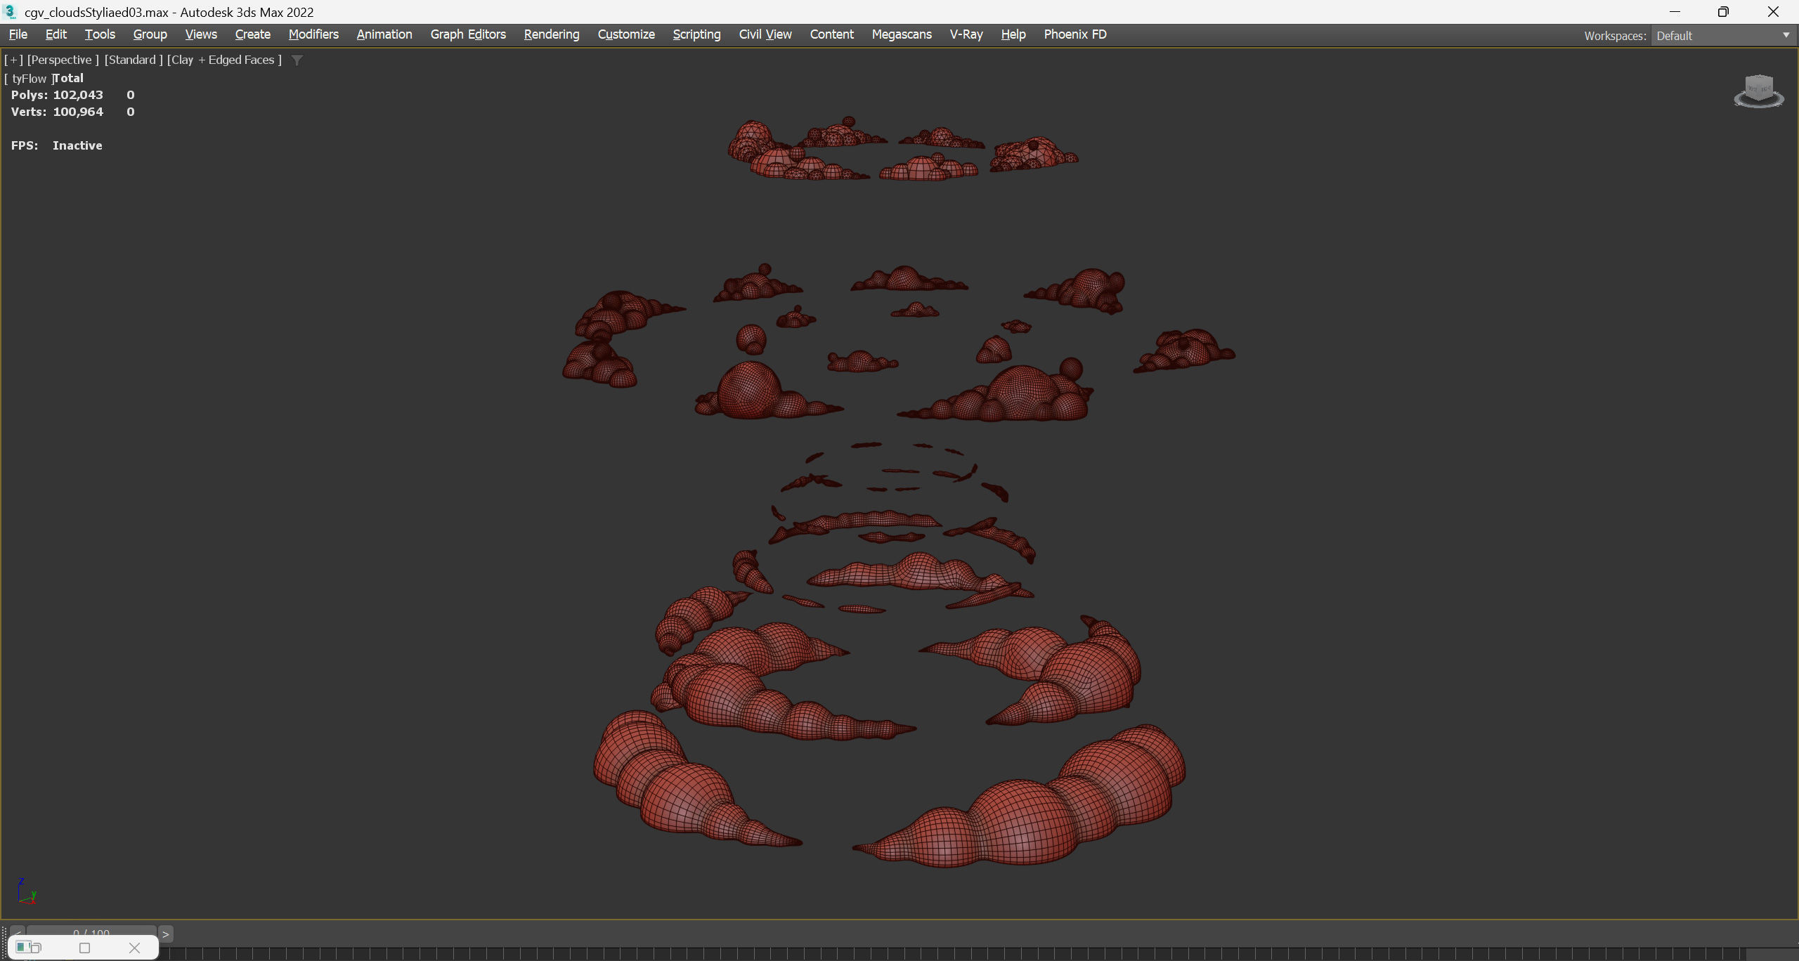Open the Megascans menu
This screenshot has height=961, width=1799.
pos(901,34)
